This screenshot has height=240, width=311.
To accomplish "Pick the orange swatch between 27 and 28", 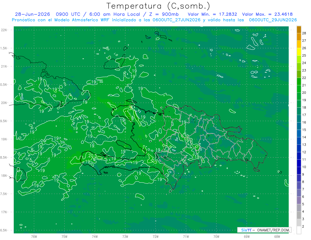I will [299, 37].
